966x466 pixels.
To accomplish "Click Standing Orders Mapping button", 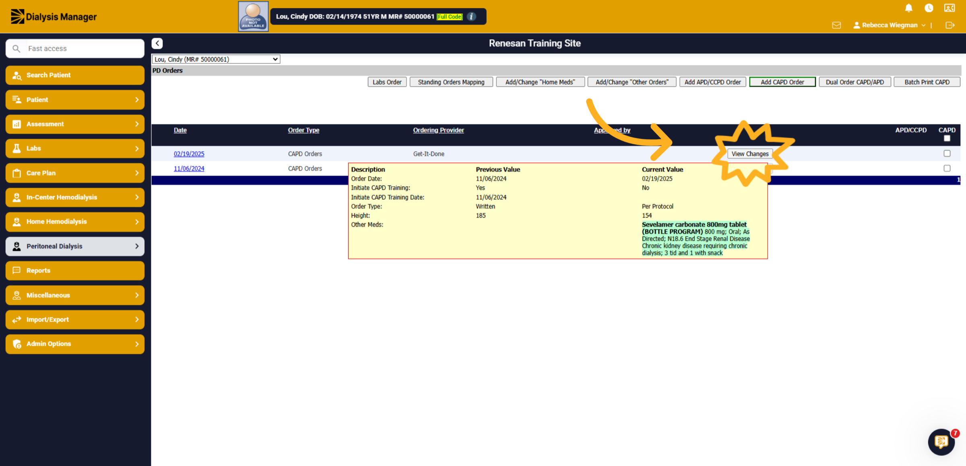I will (451, 82).
